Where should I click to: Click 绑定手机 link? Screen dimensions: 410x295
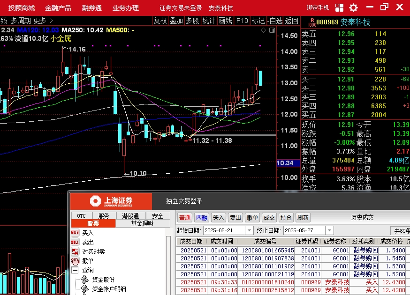tap(318, 8)
